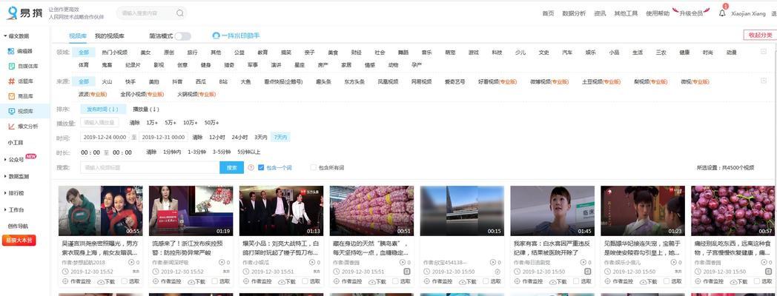Open 使用帮助 in the top navigation

click(x=658, y=13)
